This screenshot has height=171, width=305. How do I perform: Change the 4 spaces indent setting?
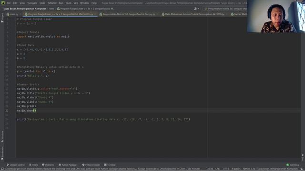(236, 169)
